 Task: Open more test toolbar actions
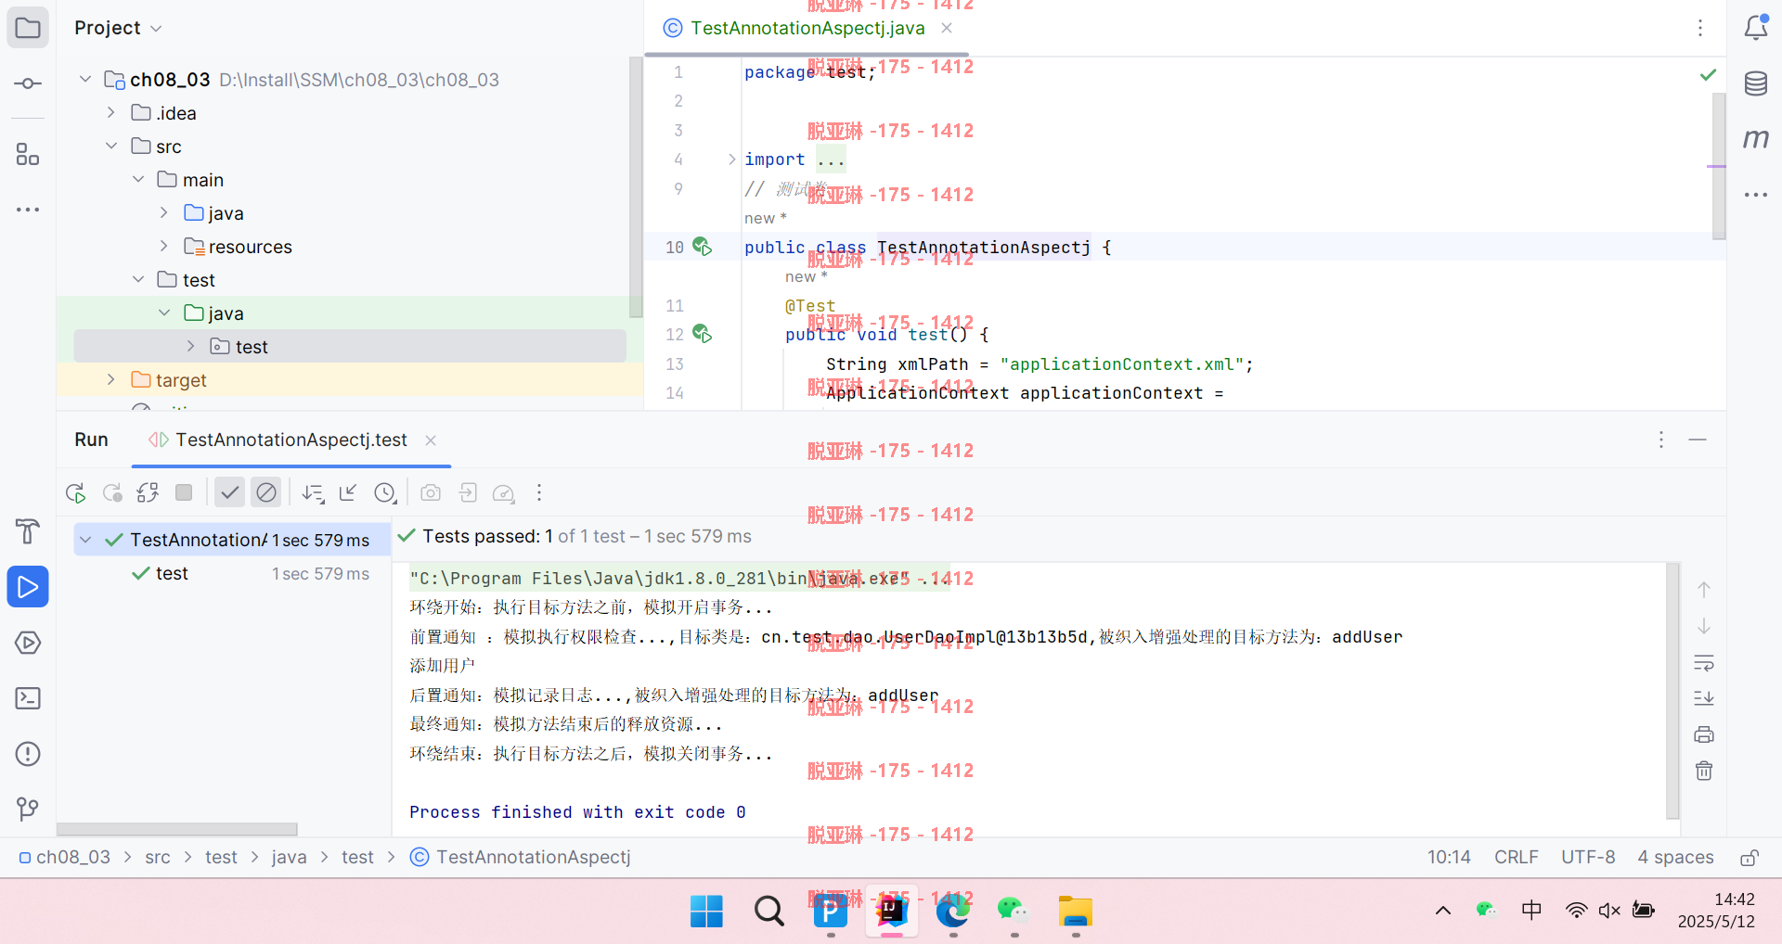pyautogui.click(x=539, y=493)
